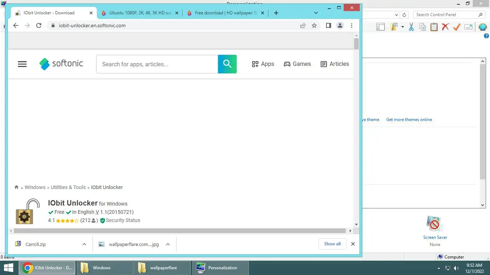The width and height of the screenshot is (490, 275).
Task: Open a new Chrome tab
Action: tap(276, 13)
